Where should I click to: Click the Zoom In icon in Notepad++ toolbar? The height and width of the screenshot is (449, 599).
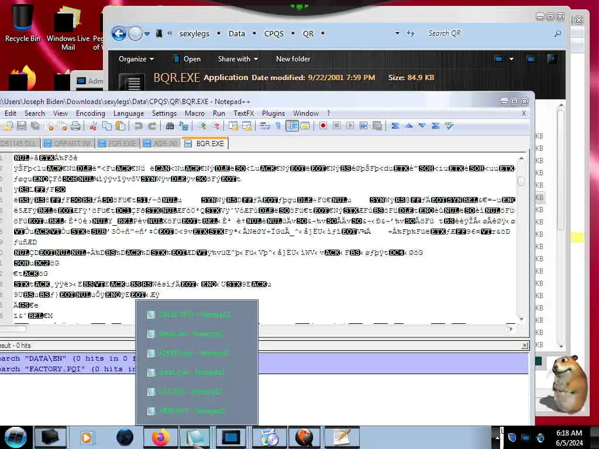click(201, 126)
